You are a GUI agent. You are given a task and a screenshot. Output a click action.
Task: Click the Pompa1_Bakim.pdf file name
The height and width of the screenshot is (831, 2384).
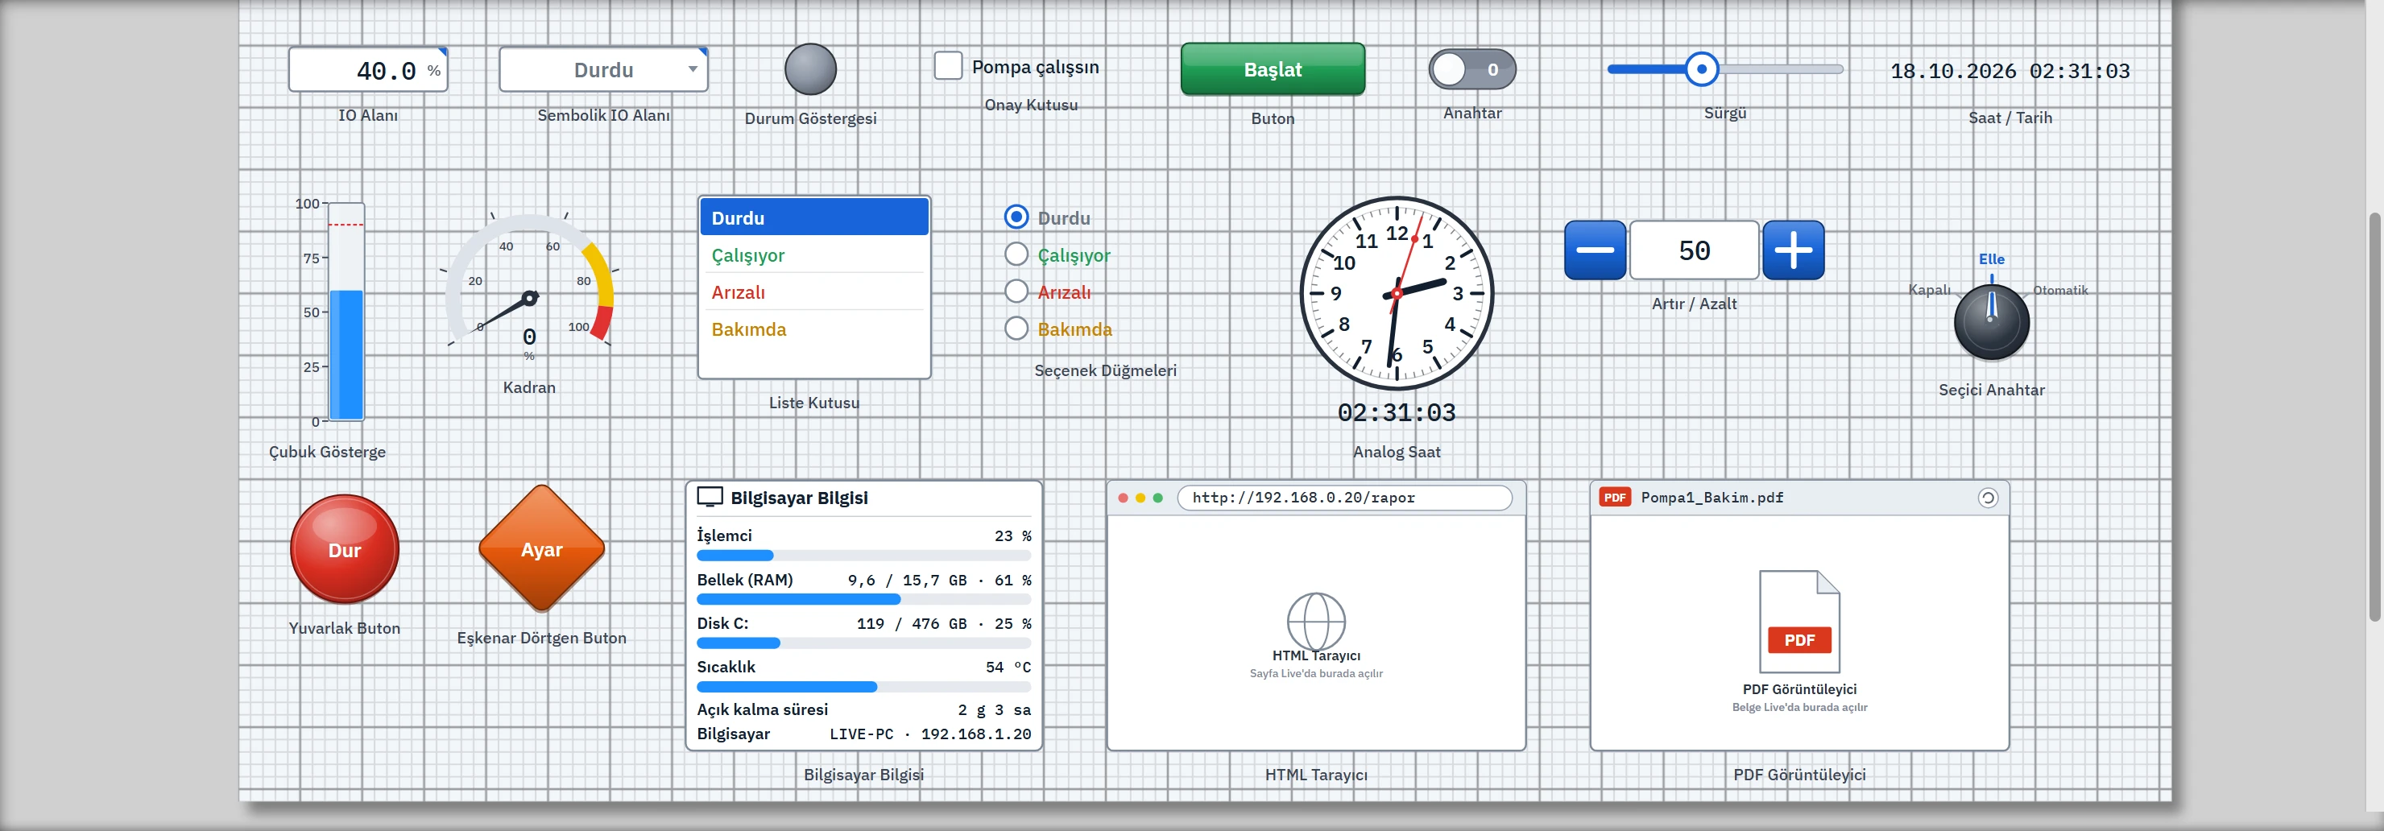tap(1712, 498)
